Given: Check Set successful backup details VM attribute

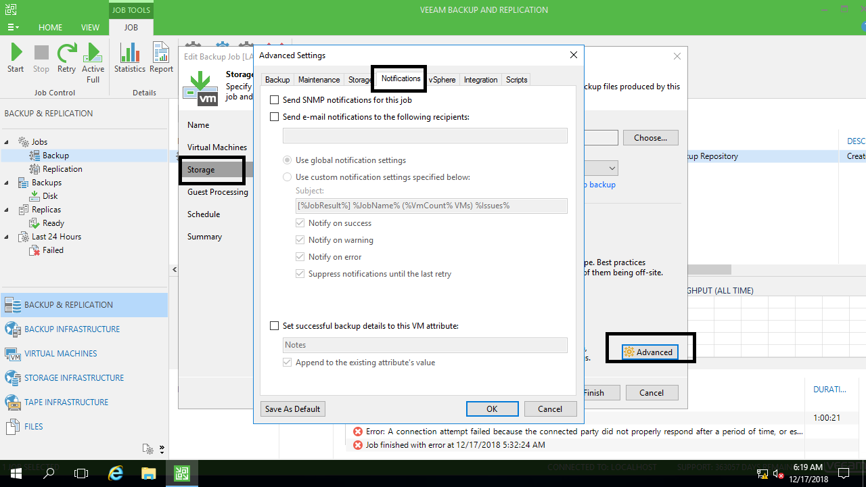Looking at the screenshot, I should coord(275,326).
